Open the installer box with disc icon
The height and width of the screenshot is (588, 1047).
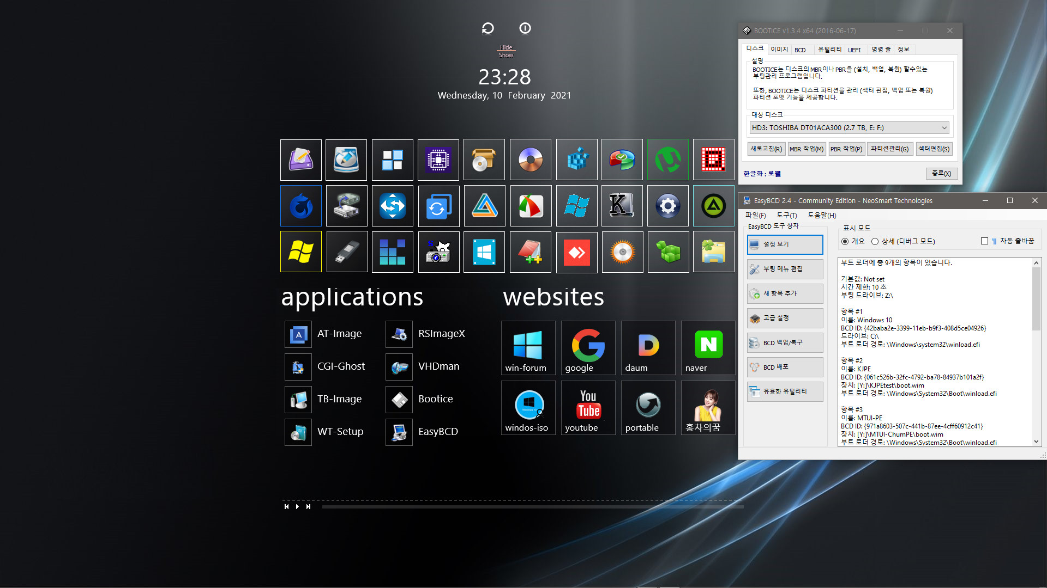(484, 160)
